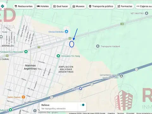Click route 19 shield near San Juan street
The height and width of the screenshot is (114, 152).
(x=52, y=97)
